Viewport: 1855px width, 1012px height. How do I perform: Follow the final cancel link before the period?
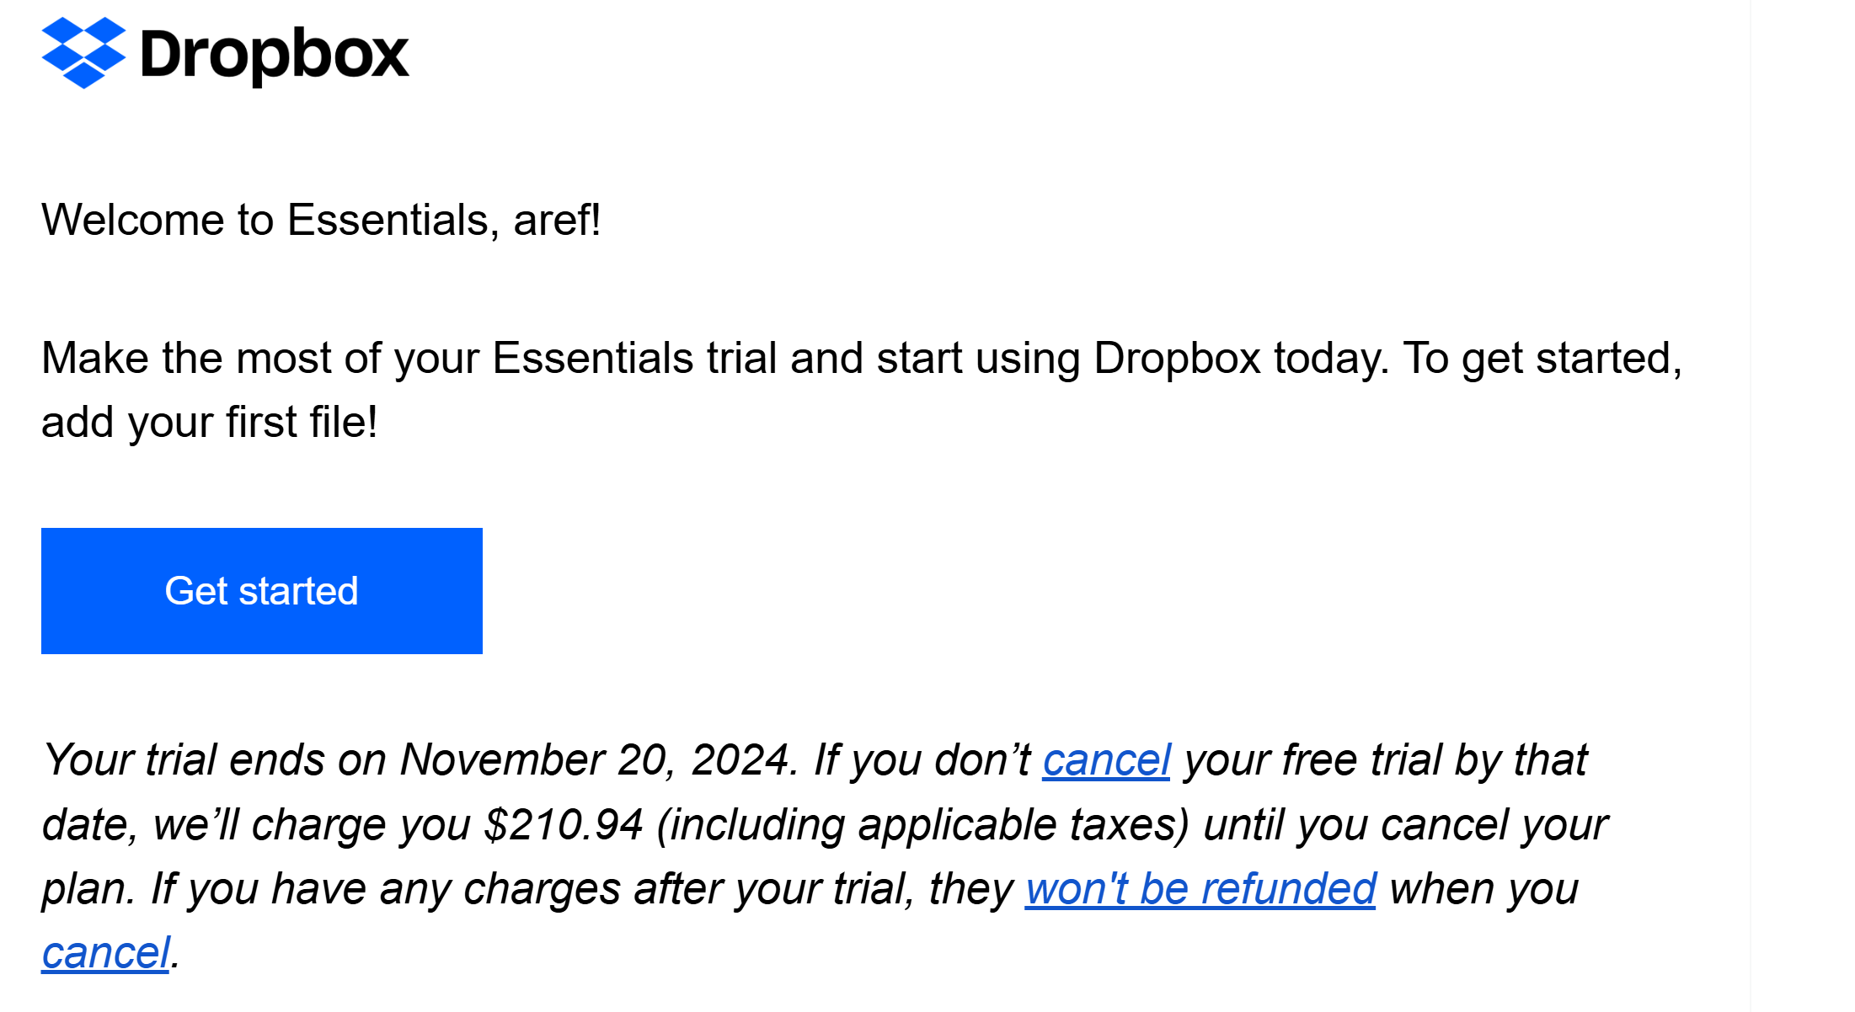(106, 953)
